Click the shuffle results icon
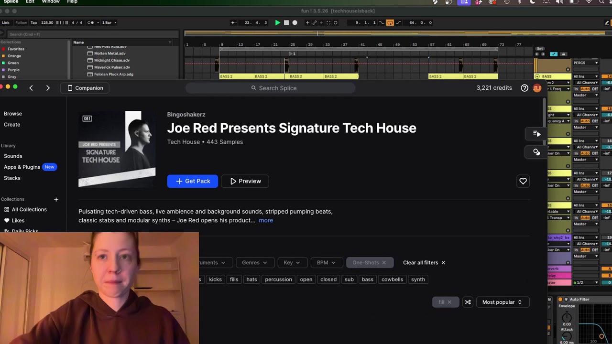Screen dimensions: 612x344 point(468,302)
